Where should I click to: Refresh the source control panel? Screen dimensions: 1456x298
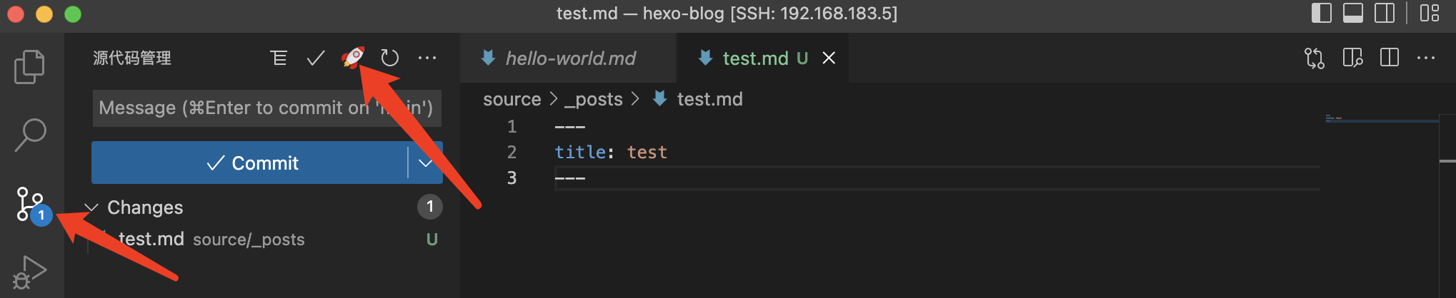click(x=389, y=58)
